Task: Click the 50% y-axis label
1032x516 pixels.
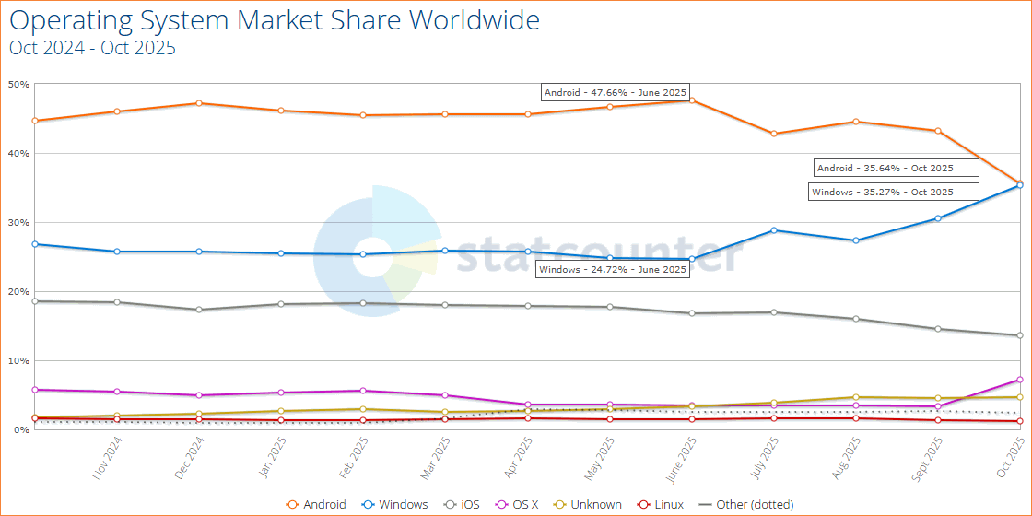Action: [19, 85]
